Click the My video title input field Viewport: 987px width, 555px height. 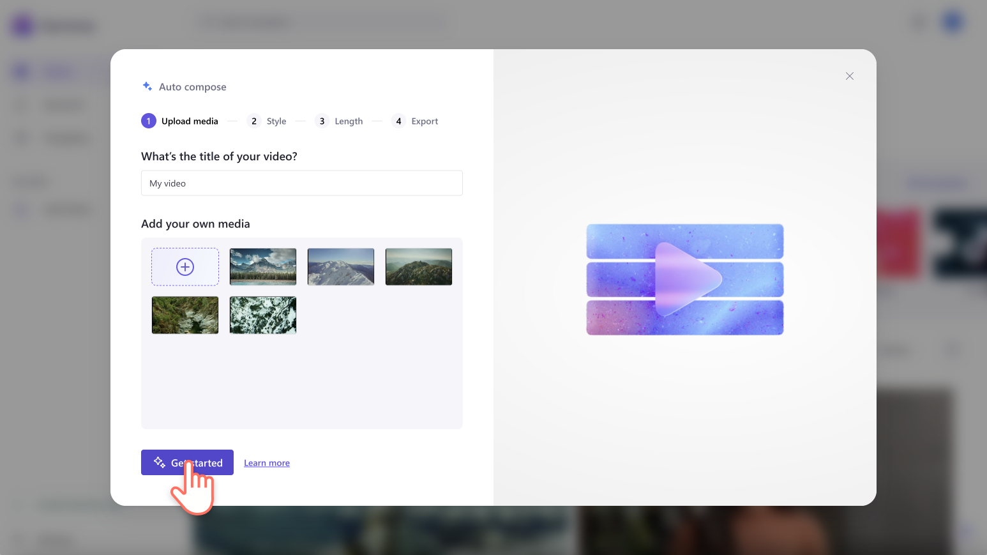point(301,183)
